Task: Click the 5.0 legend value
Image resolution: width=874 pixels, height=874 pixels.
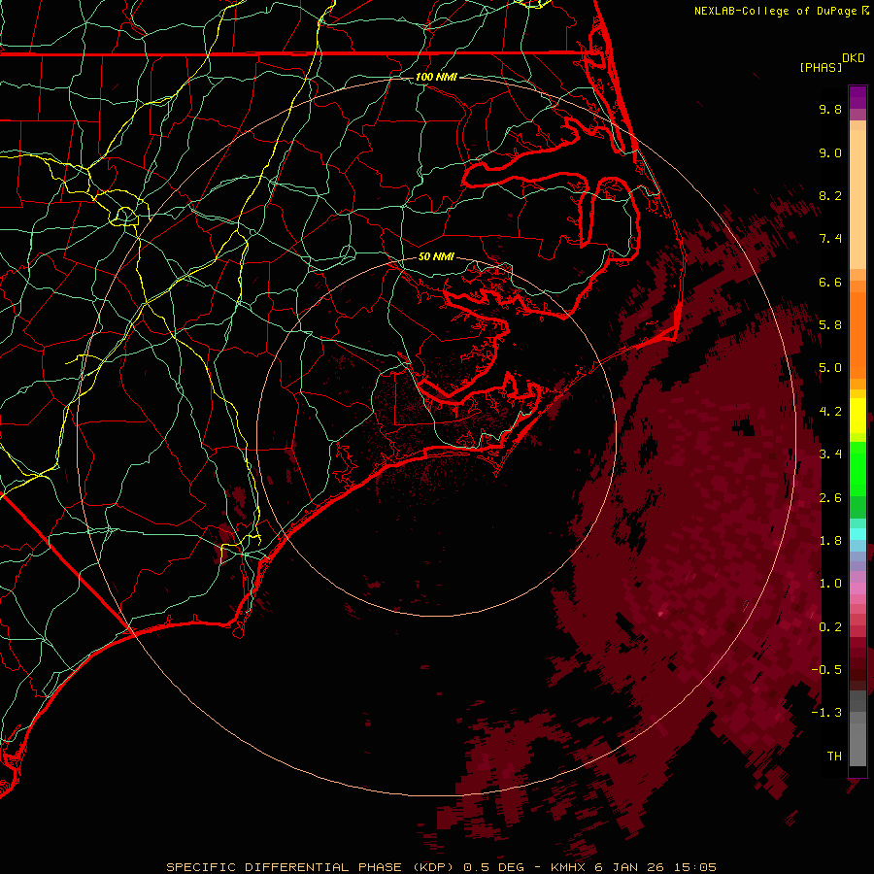Action: [830, 368]
